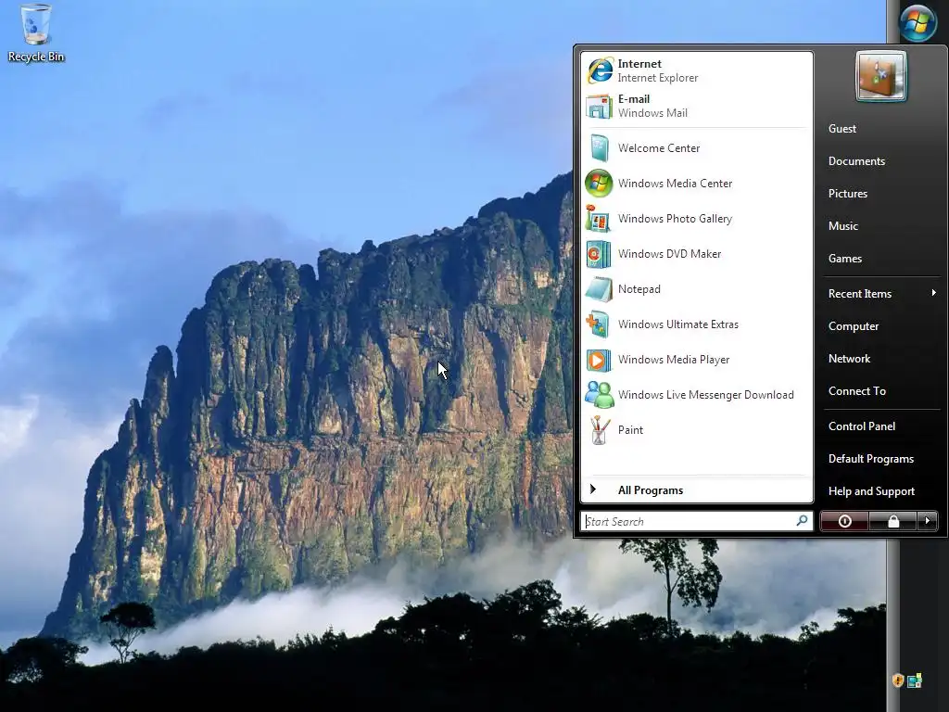Start Windows DVD Maker icon

pyautogui.click(x=599, y=254)
